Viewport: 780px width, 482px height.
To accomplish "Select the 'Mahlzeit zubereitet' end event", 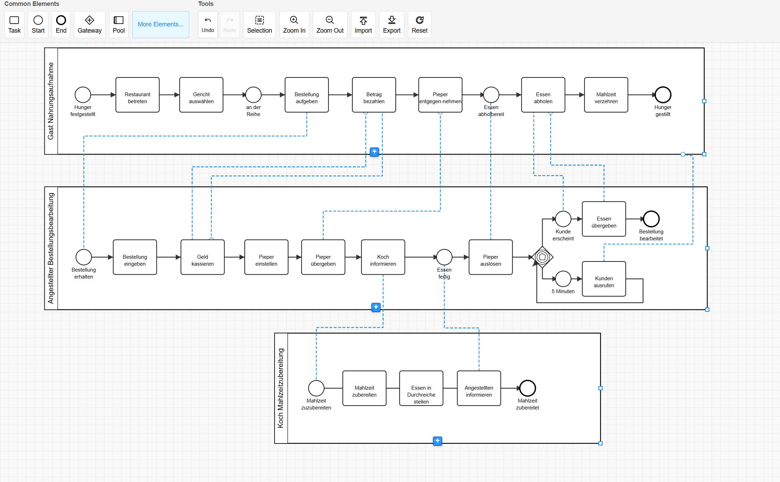I will tap(528, 388).
